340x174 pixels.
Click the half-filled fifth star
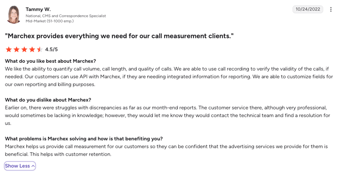click(40, 49)
